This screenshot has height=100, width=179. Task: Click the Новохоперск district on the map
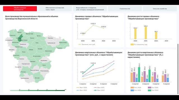48,51
